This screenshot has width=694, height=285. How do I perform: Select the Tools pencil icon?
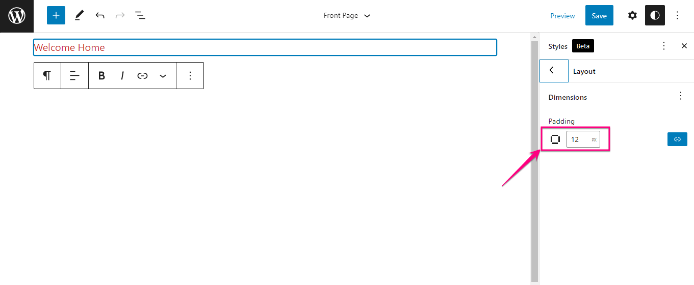79,15
